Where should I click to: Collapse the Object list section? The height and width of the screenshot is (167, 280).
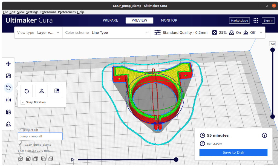20,130
